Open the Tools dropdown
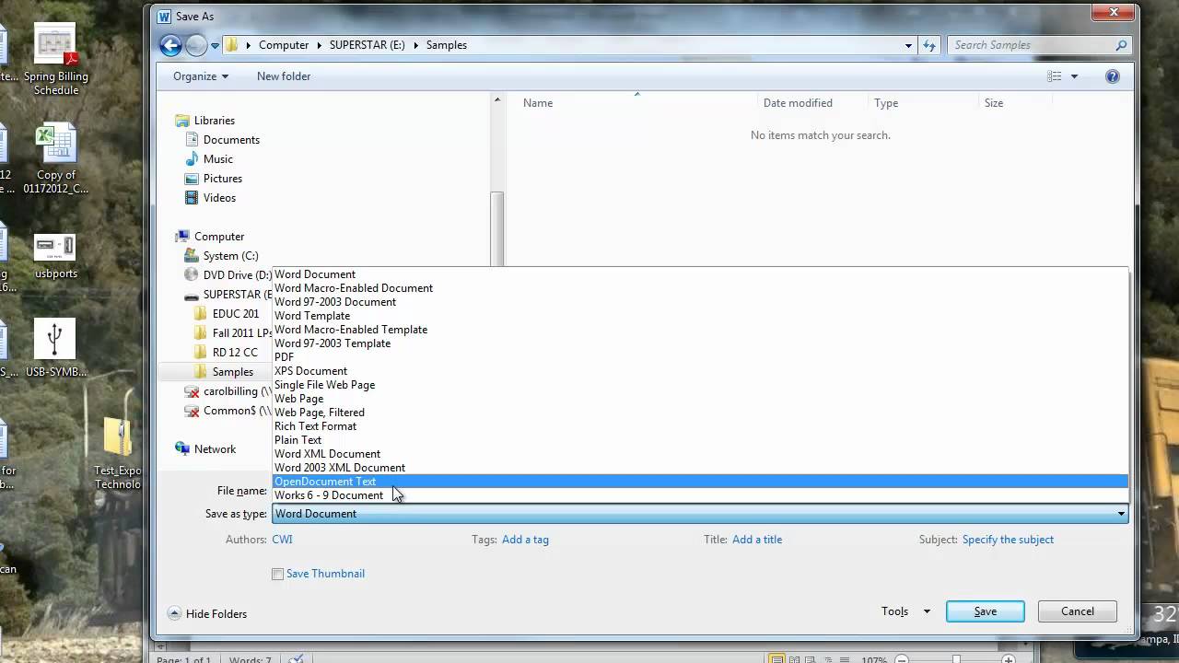The image size is (1179, 663). pyautogui.click(x=905, y=611)
